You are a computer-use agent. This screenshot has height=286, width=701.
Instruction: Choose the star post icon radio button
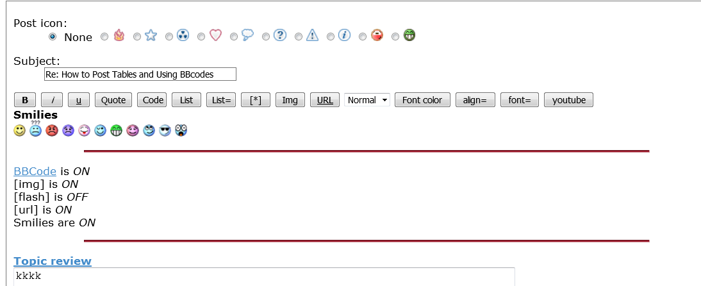pyautogui.click(x=137, y=37)
